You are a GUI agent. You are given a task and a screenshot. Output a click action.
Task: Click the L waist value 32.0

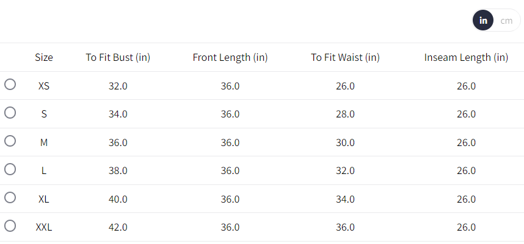pos(345,171)
